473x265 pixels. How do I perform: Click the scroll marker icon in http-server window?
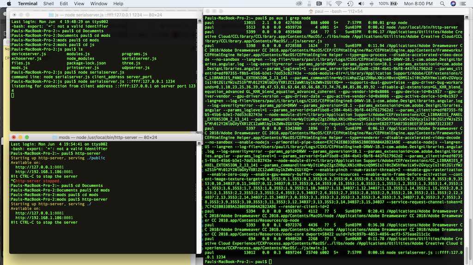pyautogui.click(x=199, y=144)
